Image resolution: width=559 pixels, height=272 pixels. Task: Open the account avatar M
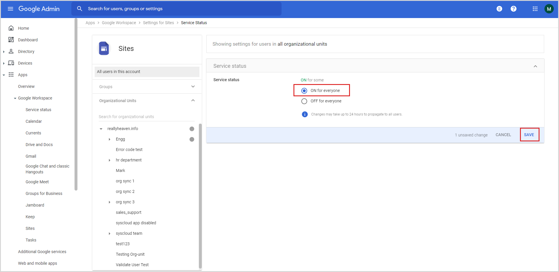click(x=549, y=9)
